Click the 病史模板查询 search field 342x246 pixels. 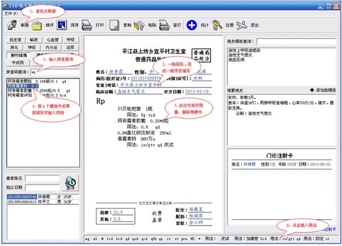pyautogui.click(x=296, y=41)
